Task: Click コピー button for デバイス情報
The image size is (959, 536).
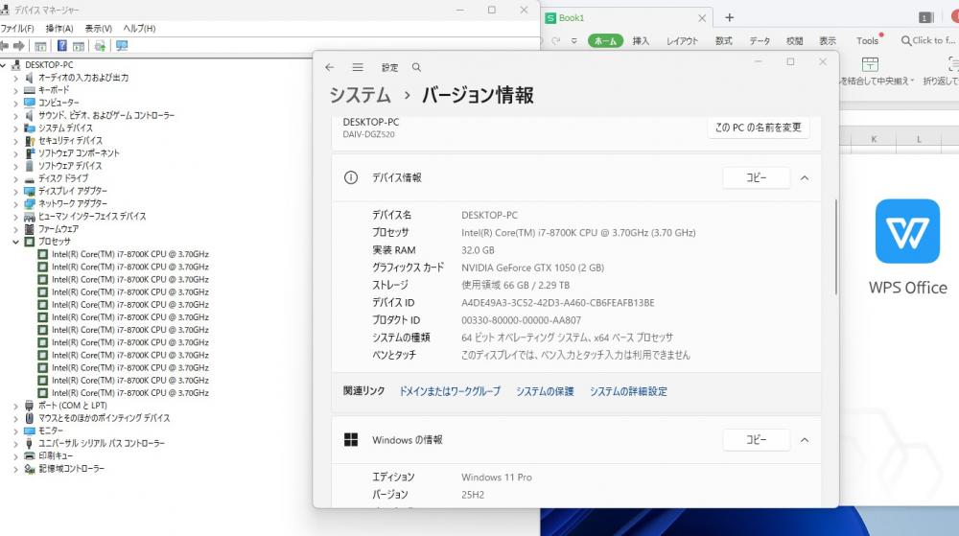Action: [x=756, y=177]
